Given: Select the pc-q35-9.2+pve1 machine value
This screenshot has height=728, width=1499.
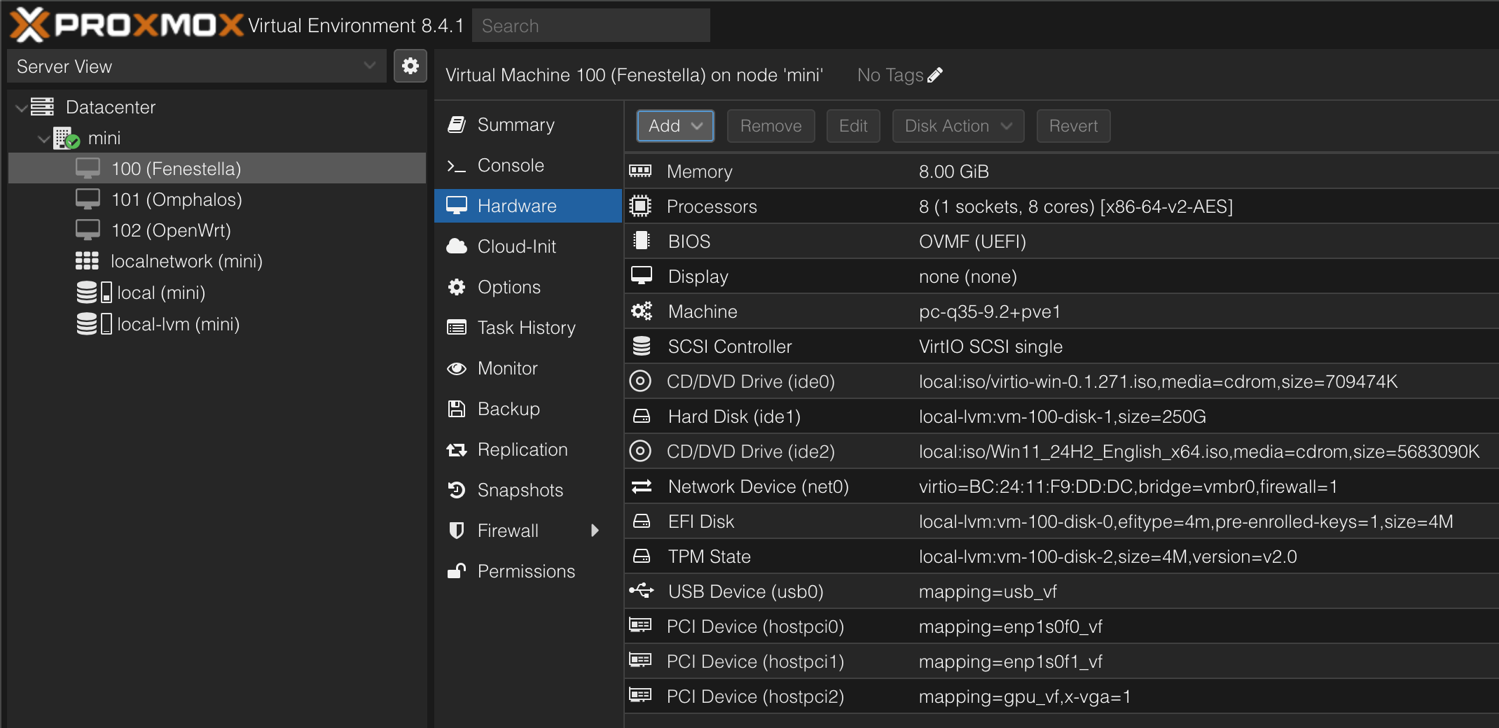Looking at the screenshot, I should tap(990, 311).
